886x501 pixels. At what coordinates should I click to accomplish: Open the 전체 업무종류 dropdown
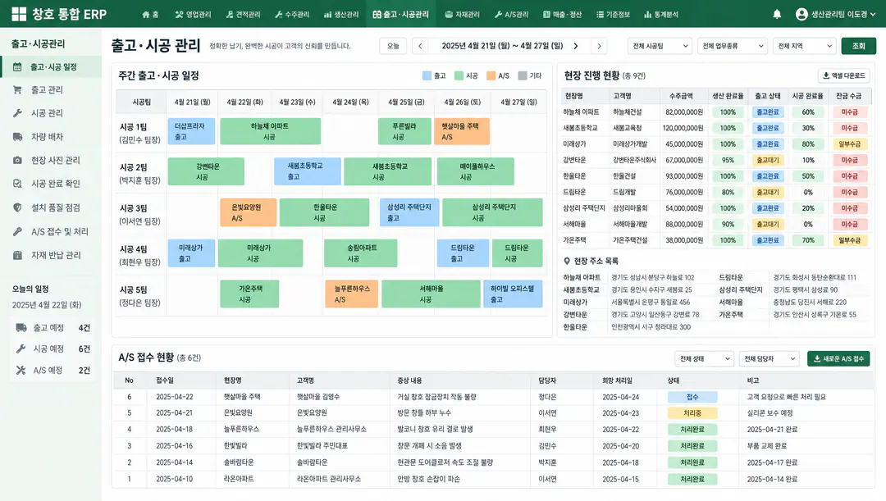tap(732, 46)
